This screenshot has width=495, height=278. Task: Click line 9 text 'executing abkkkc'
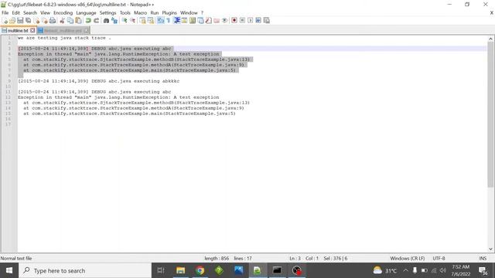pos(156,81)
